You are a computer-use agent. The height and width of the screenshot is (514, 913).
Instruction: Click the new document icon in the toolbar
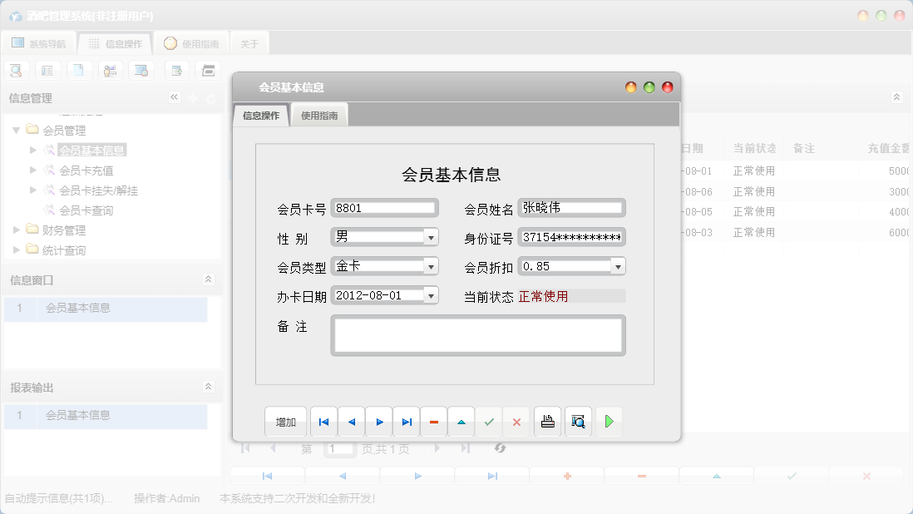click(79, 70)
